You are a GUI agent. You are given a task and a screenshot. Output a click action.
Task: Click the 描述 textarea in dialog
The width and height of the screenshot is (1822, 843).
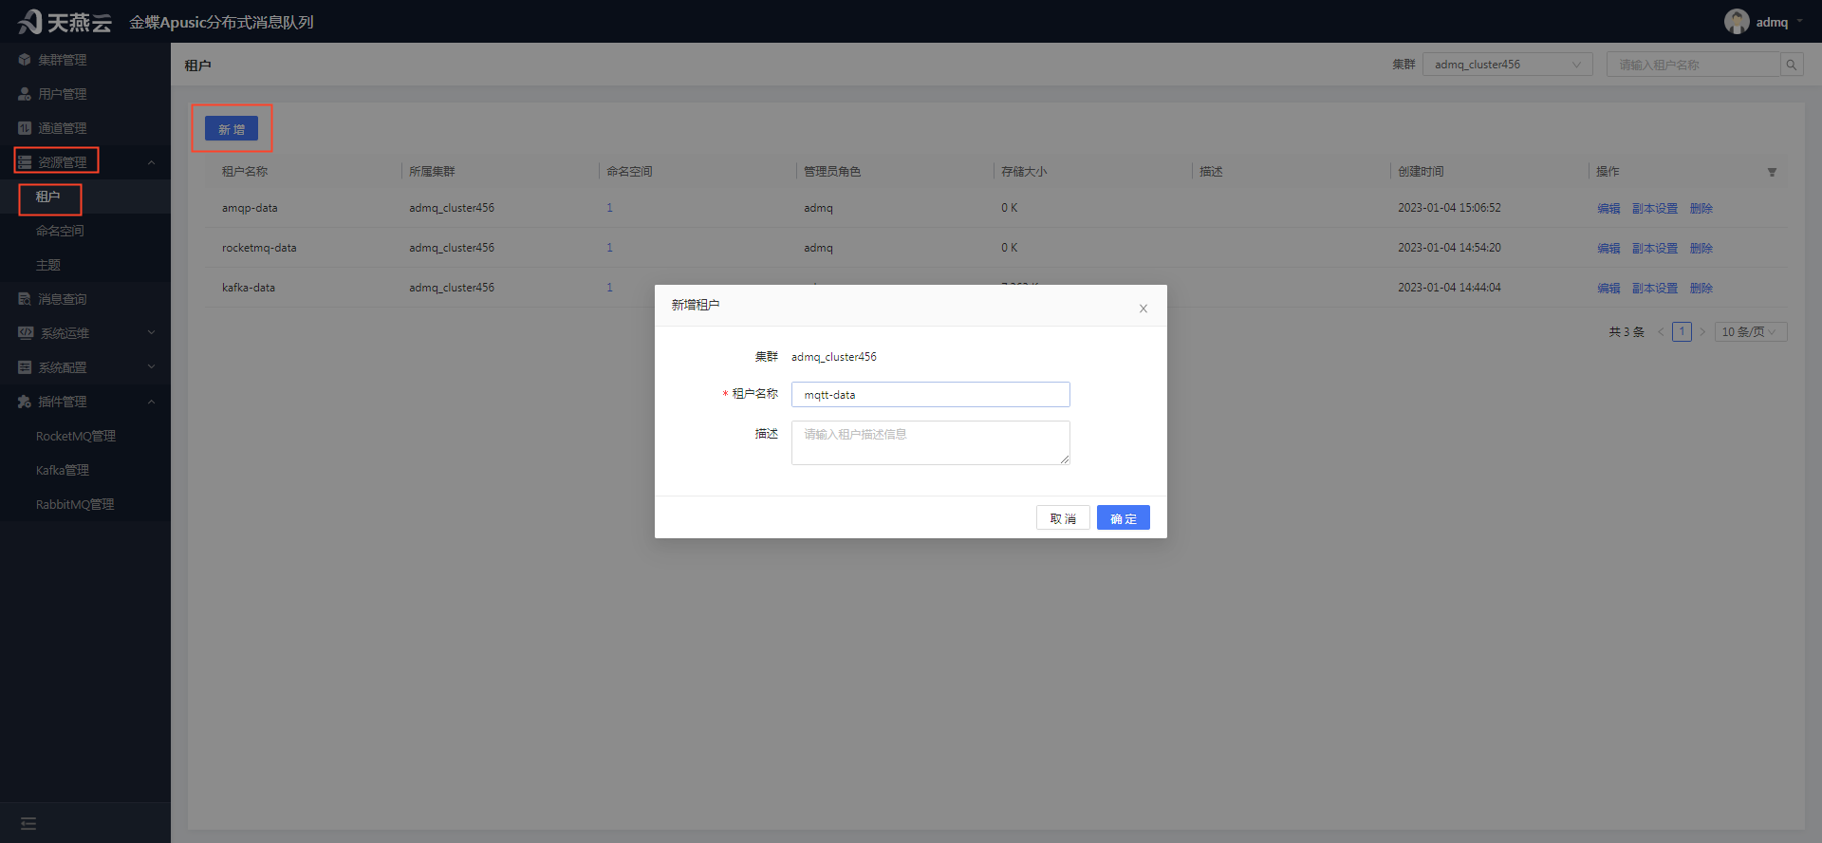pos(931,442)
